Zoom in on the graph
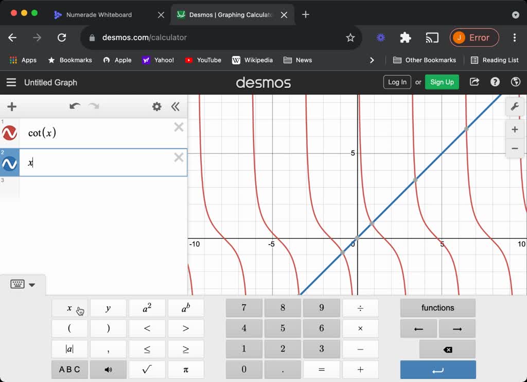Image resolution: width=527 pixels, height=382 pixels. tap(515, 129)
